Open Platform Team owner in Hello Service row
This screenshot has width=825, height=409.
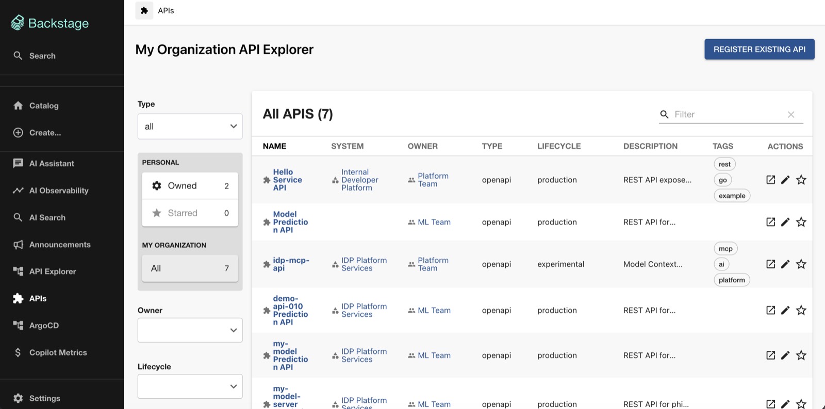click(x=433, y=180)
